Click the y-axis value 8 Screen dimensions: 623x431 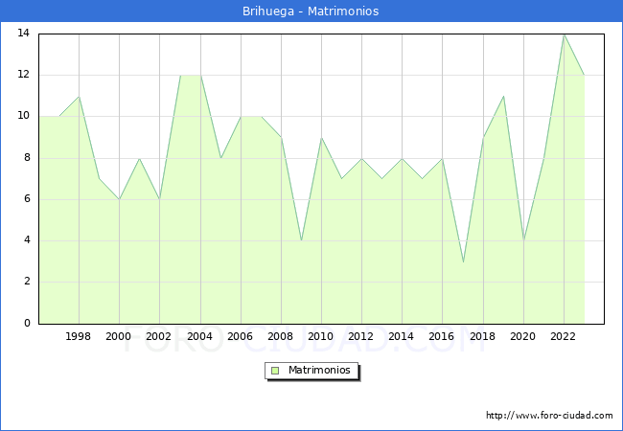click(27, 158)
